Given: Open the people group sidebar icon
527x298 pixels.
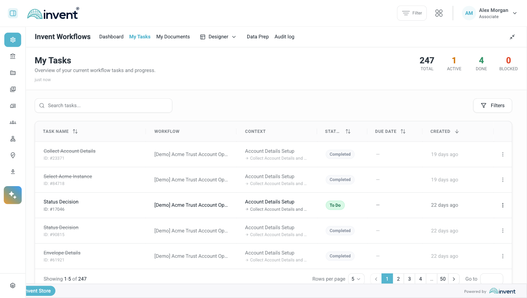Looking at the screenshot, I should point(13,122).
